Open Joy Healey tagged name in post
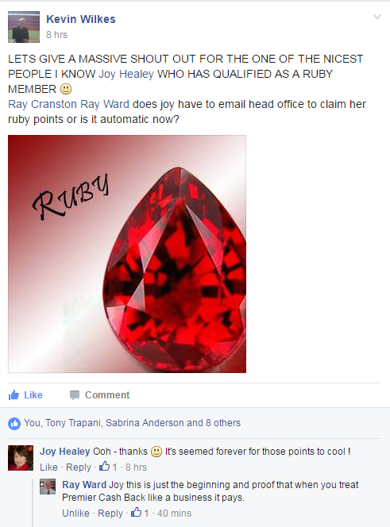The height and width of the screenshot is (527, 390). pos(126,74)
